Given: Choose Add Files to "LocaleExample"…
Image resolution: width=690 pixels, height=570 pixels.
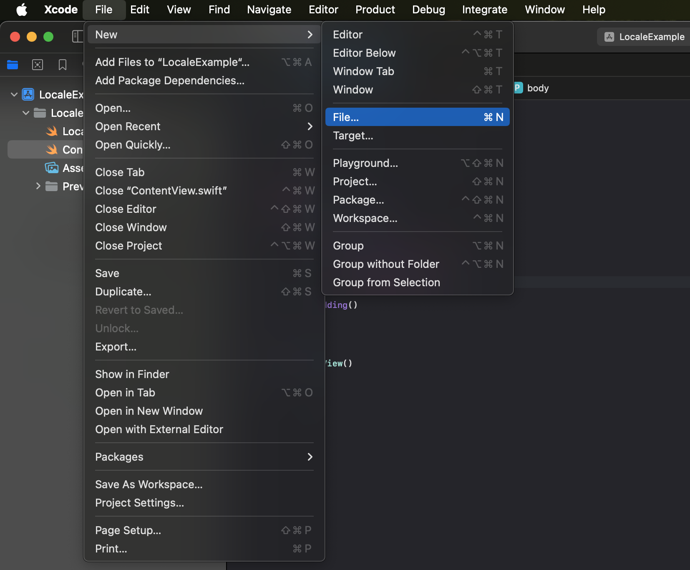Looking at the screenshot, I should click(x=204, y=62).
